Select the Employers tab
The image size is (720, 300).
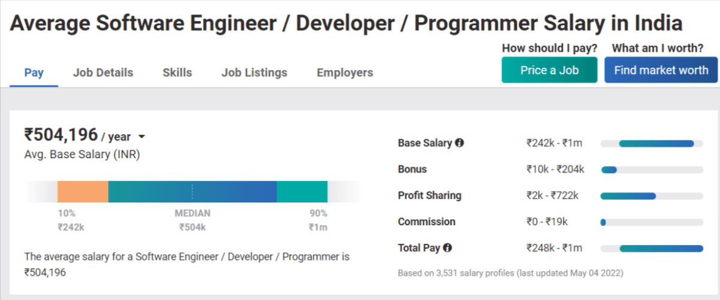coord(345,73)
